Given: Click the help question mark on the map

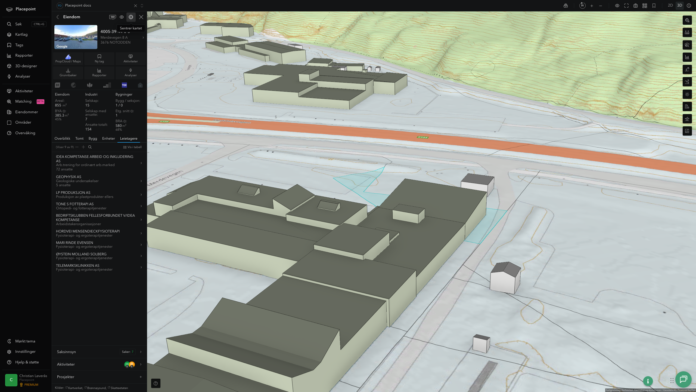Looking at the screenshot, I should coord(156,383).
